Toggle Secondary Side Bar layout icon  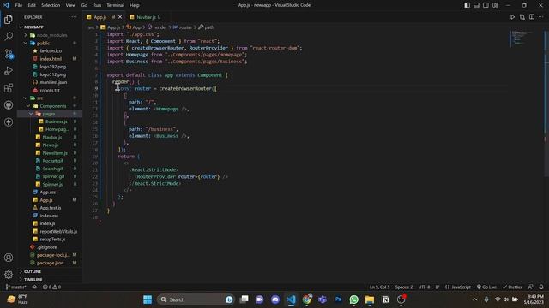point(486,5)
